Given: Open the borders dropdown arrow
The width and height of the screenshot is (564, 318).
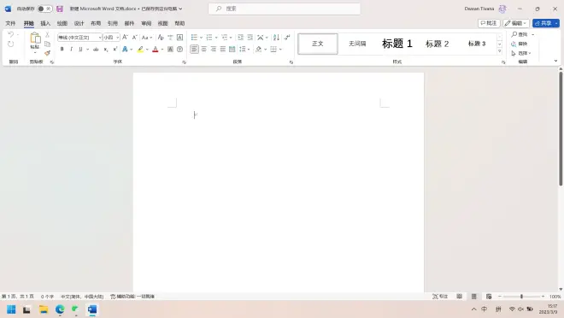Looking at the screenshot, I should point(280,50).
